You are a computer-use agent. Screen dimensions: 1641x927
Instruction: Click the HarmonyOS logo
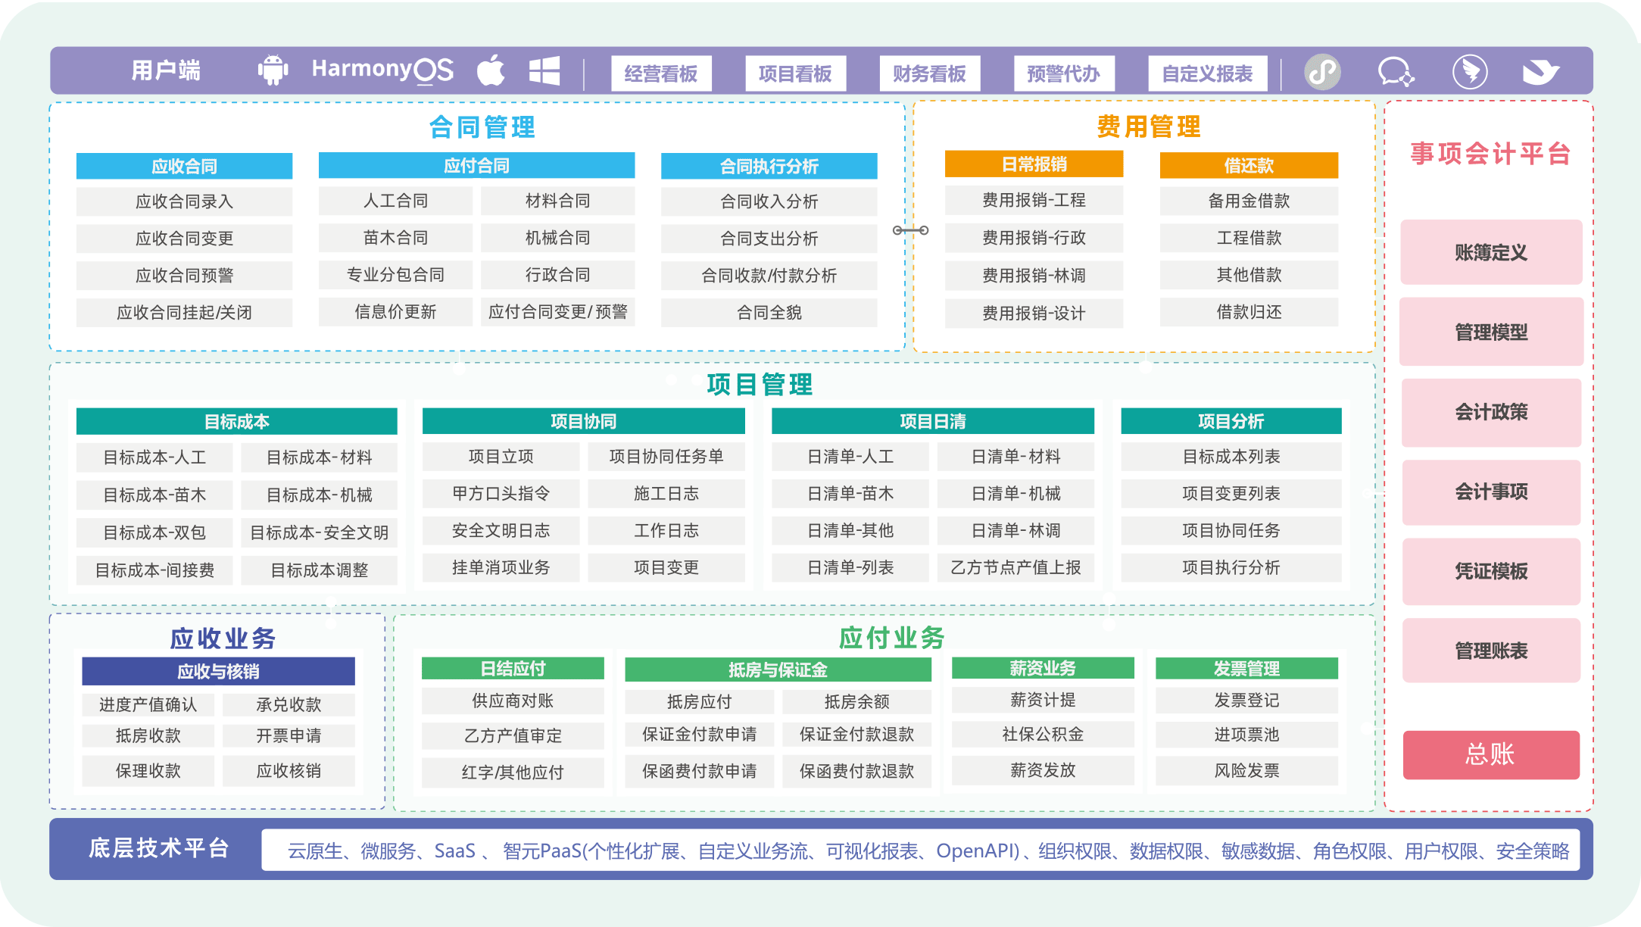pyautogui.click(x=382, y=70)
